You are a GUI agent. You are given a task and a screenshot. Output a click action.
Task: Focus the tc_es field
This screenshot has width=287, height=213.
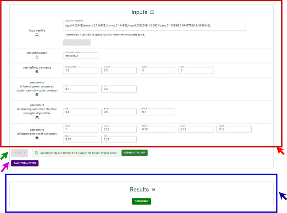point(119,129)
